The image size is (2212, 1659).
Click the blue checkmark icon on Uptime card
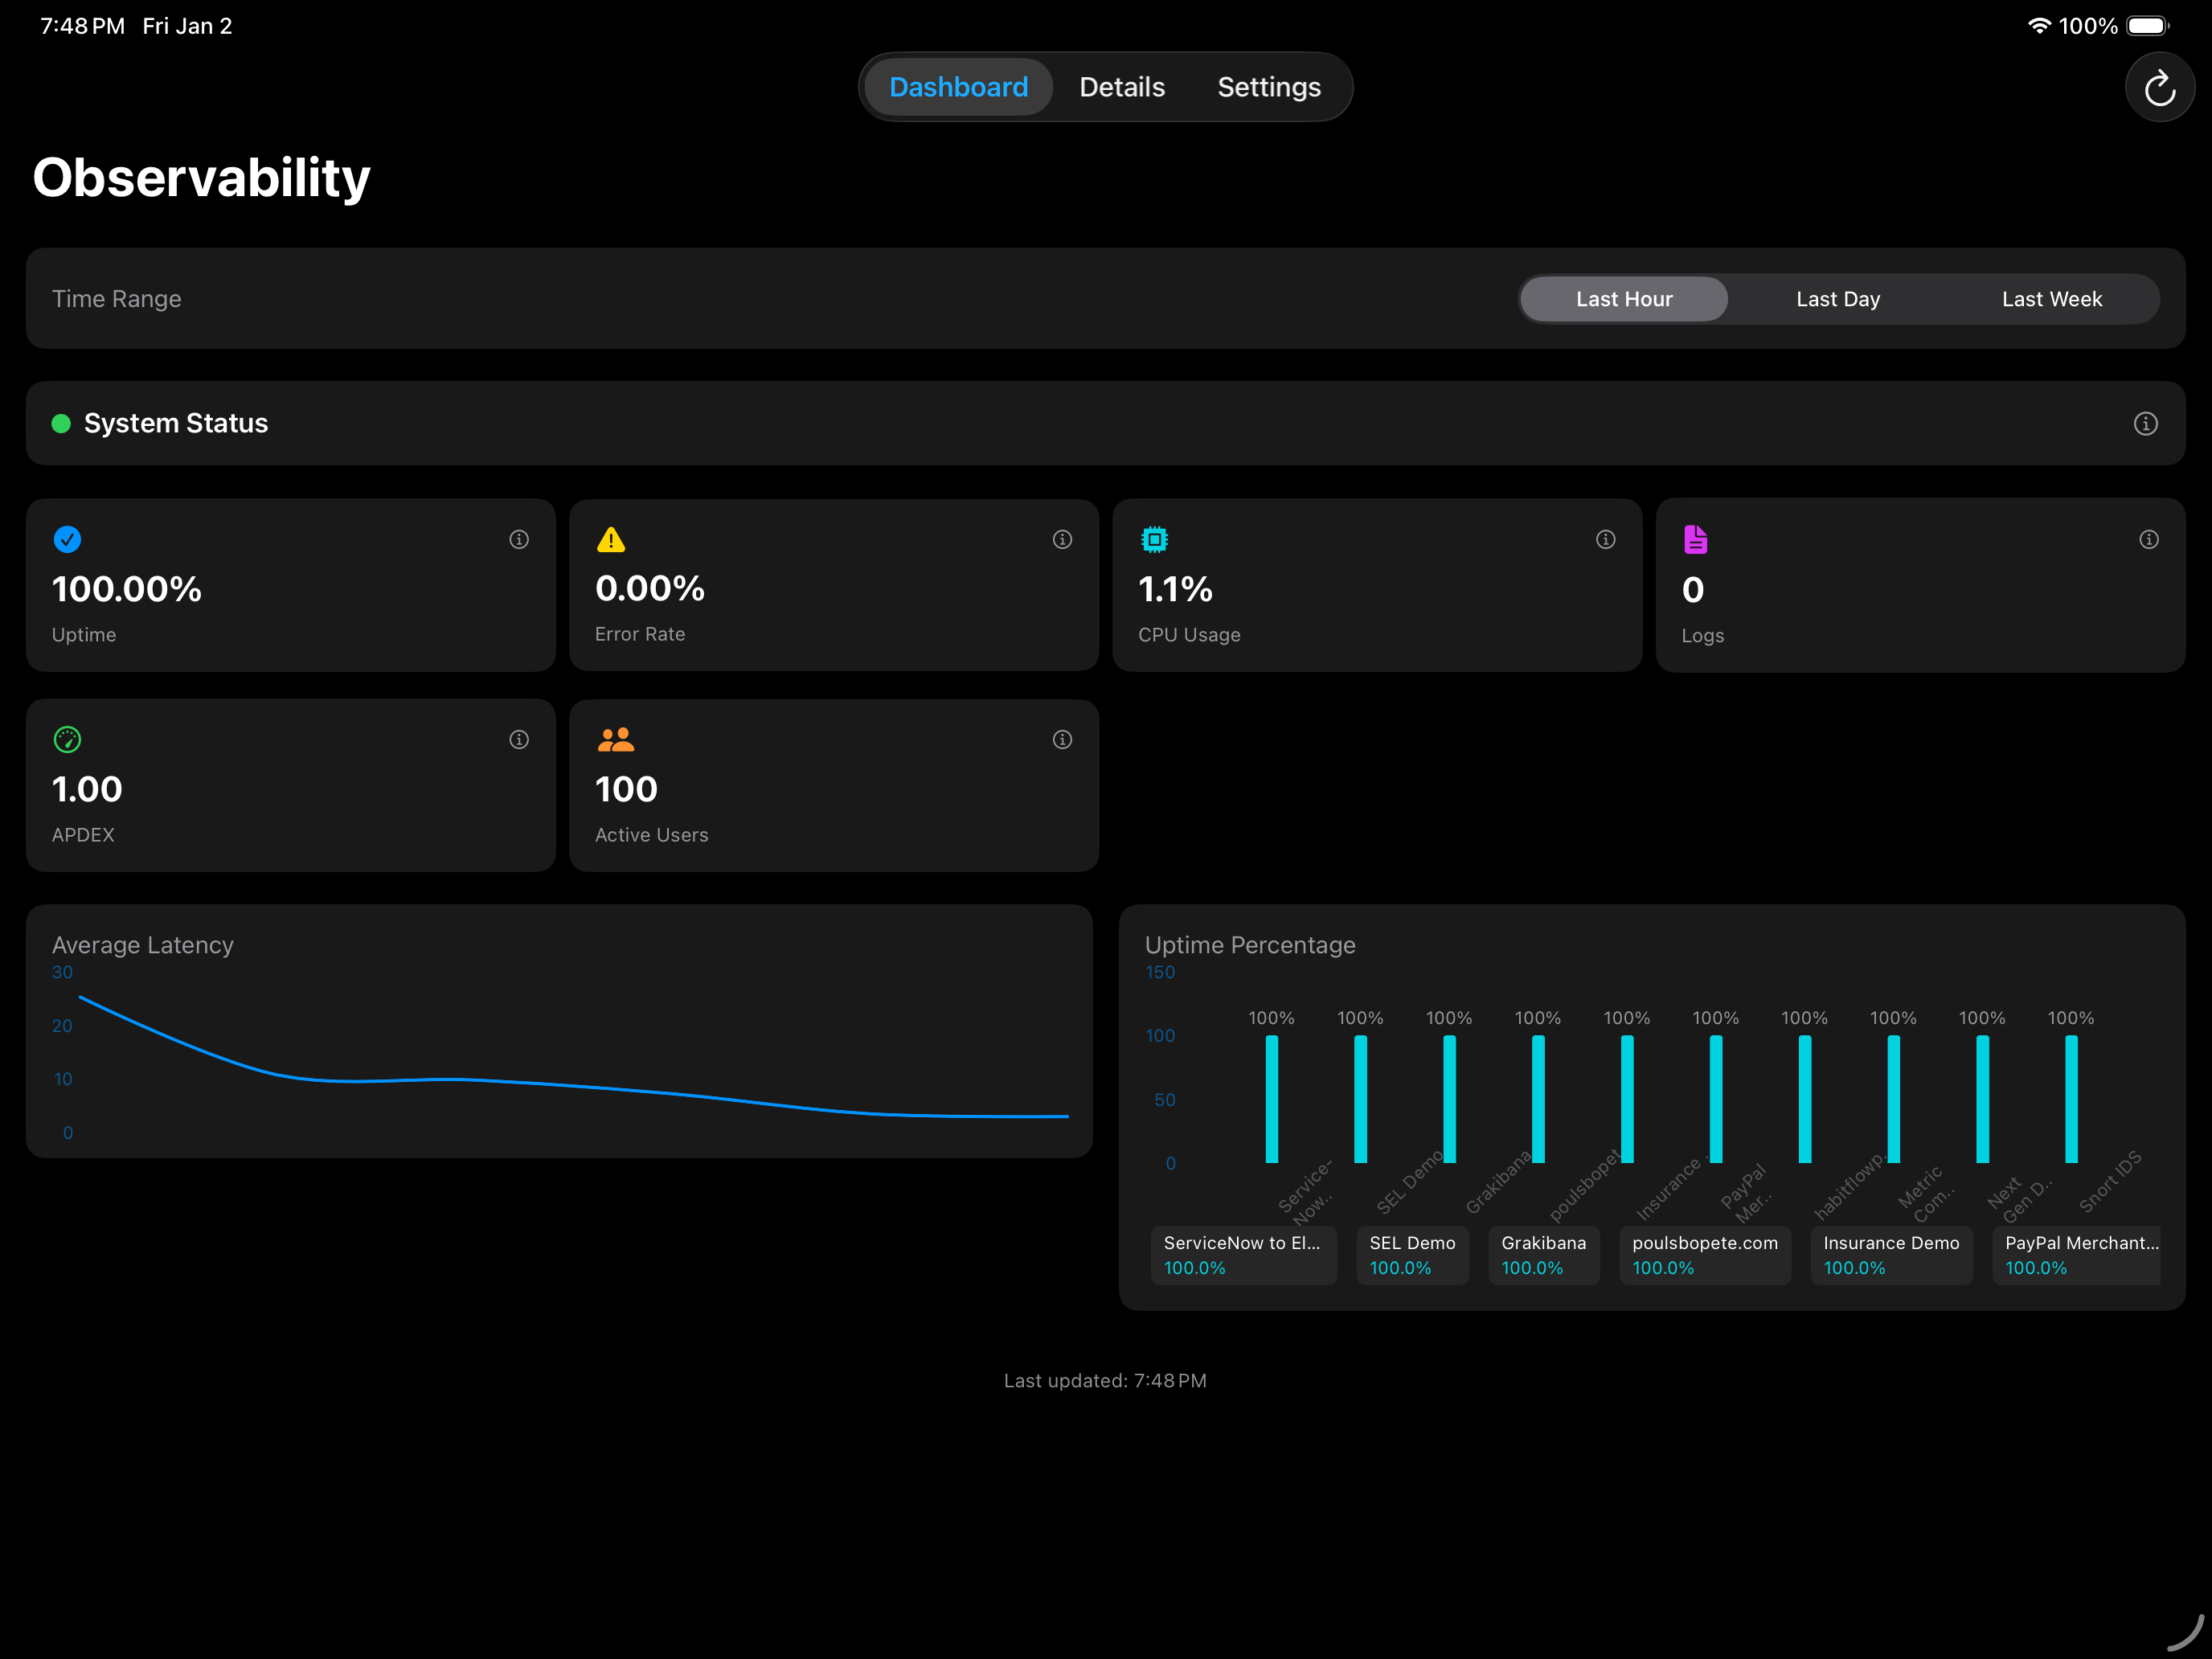pyautogui.click(x=67, y=539)
